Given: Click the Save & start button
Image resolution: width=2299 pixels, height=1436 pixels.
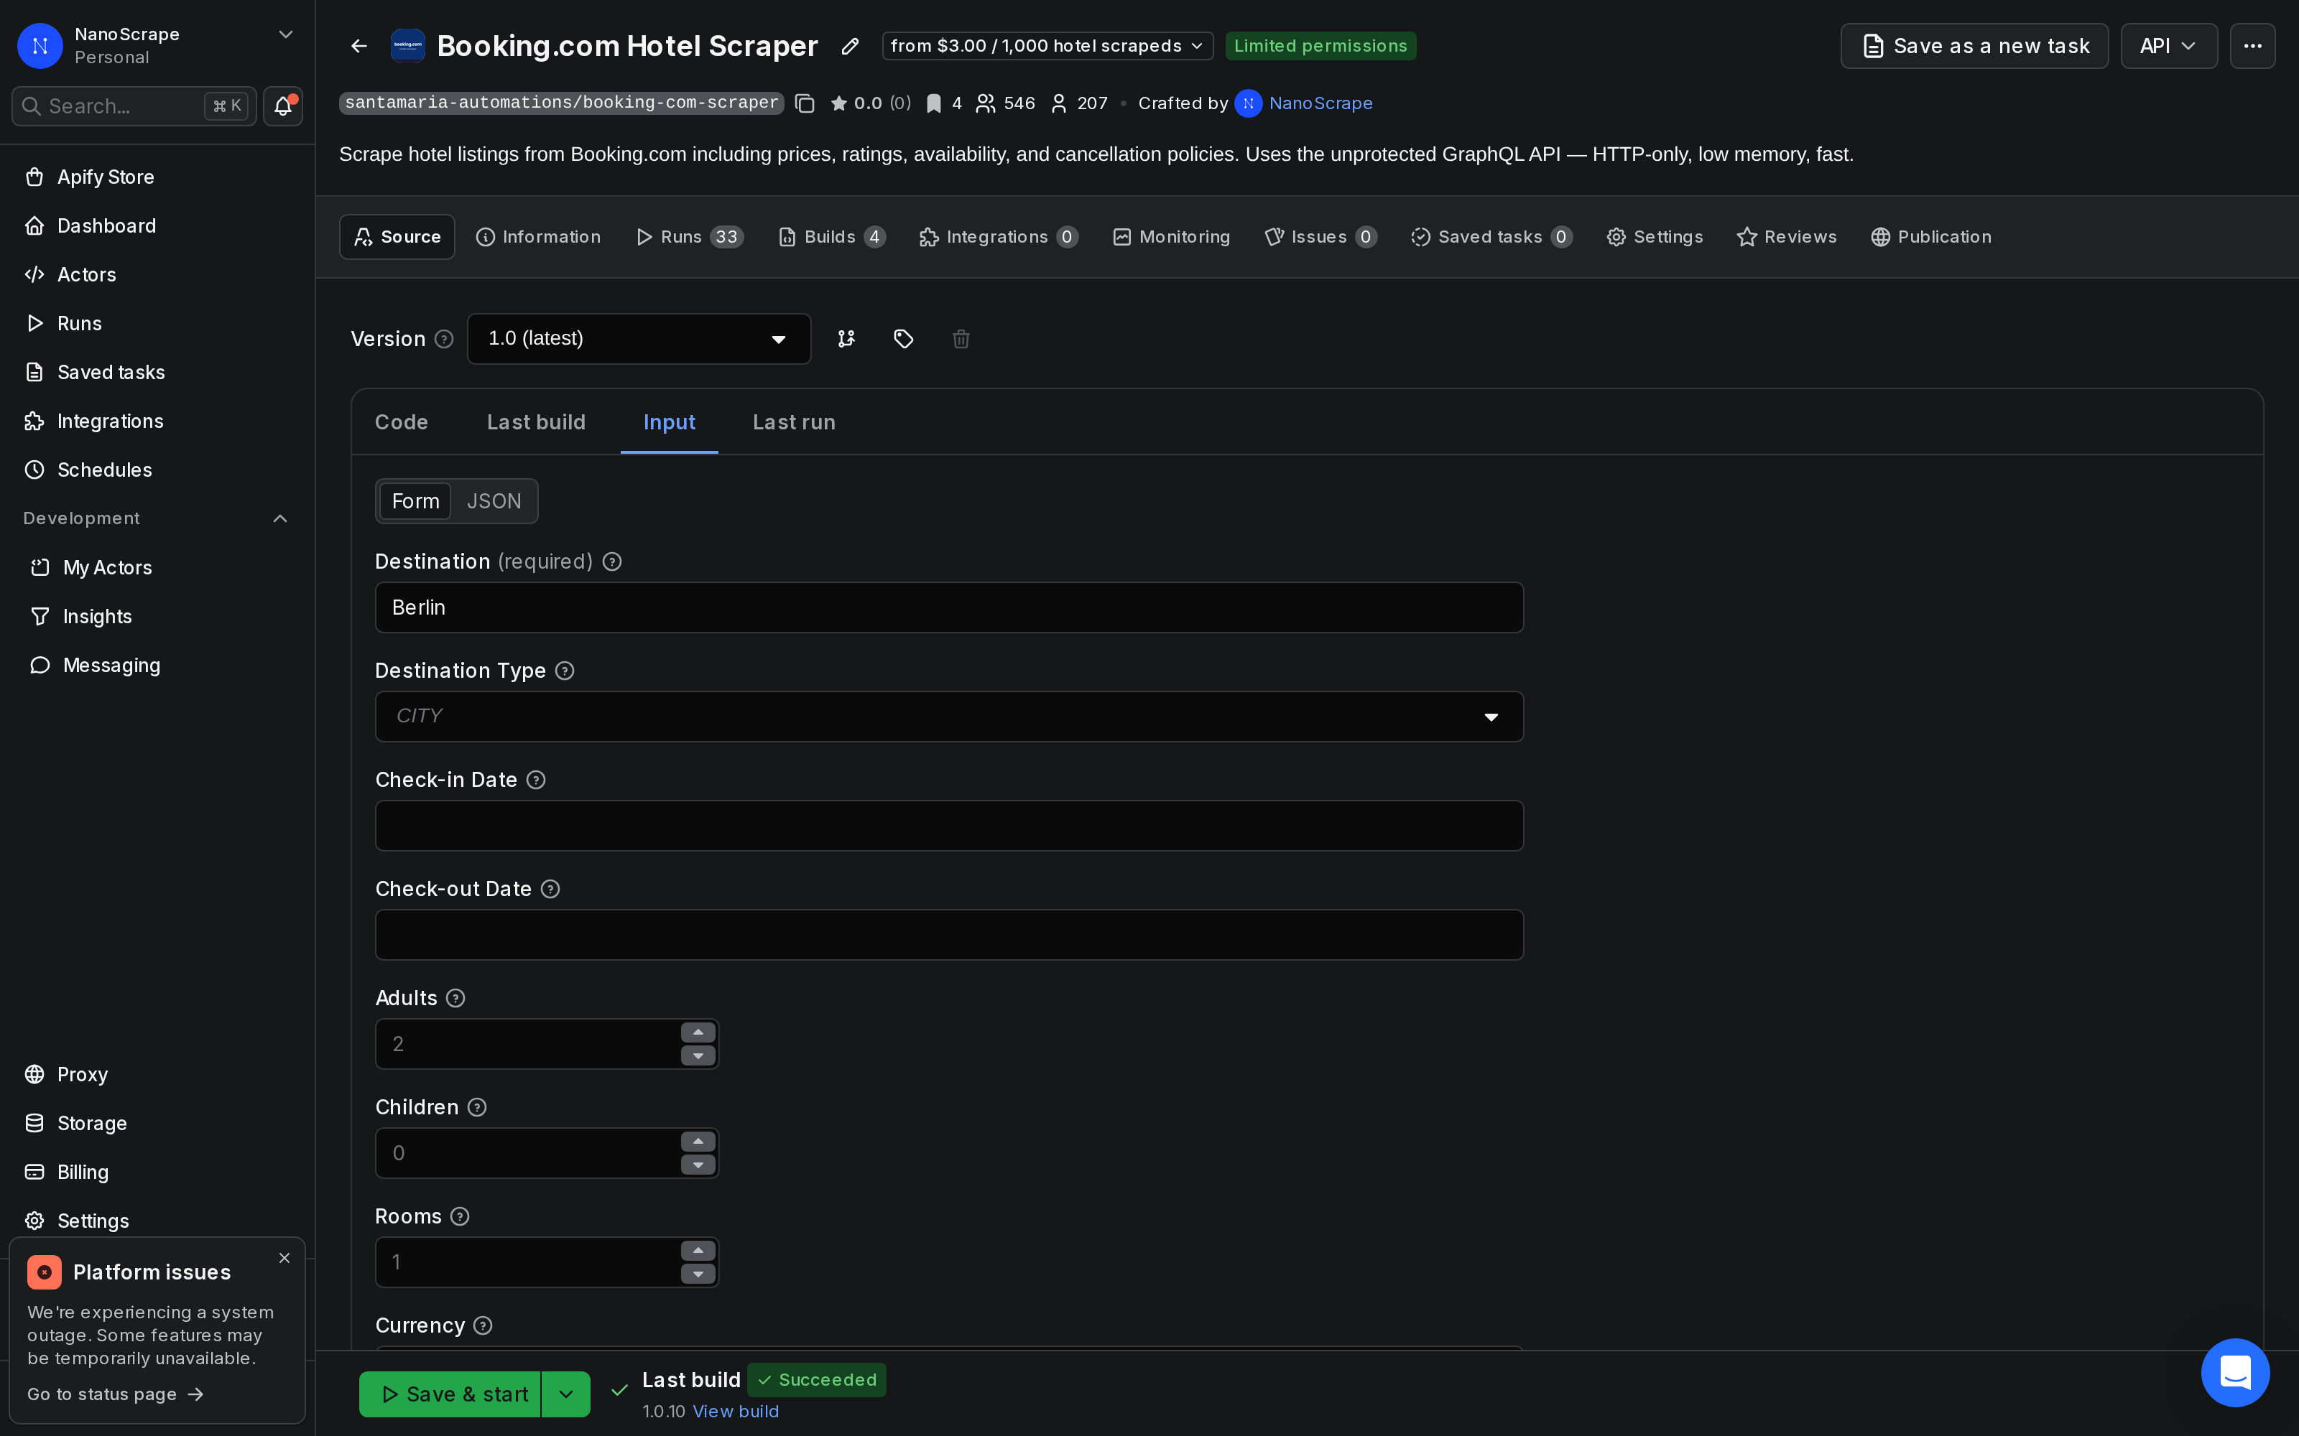Looking at the screenshot, I should point(450,1394).
